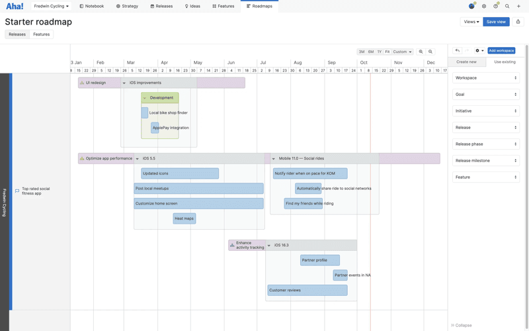Select the Updated icons feature bar

coord(180,173)
